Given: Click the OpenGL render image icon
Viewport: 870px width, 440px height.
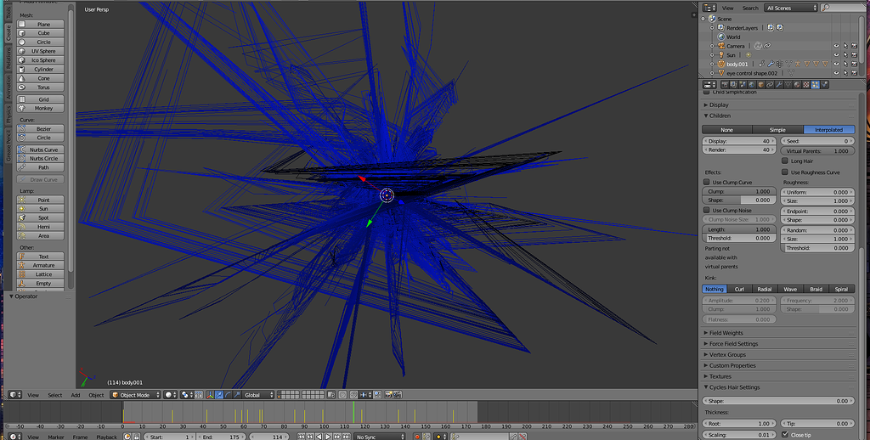Looking at the screenshot, I should pyautogui.click(x=388, y=394).
